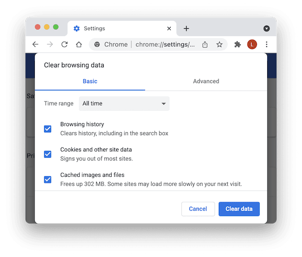Click the green macOS window button
The image size is (302, 257).
point(56,27)
